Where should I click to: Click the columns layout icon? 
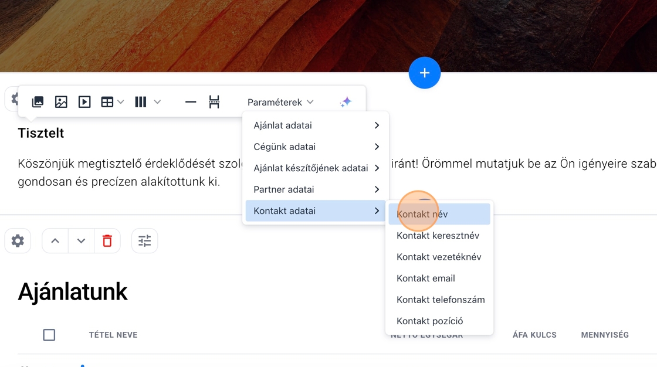141,102
